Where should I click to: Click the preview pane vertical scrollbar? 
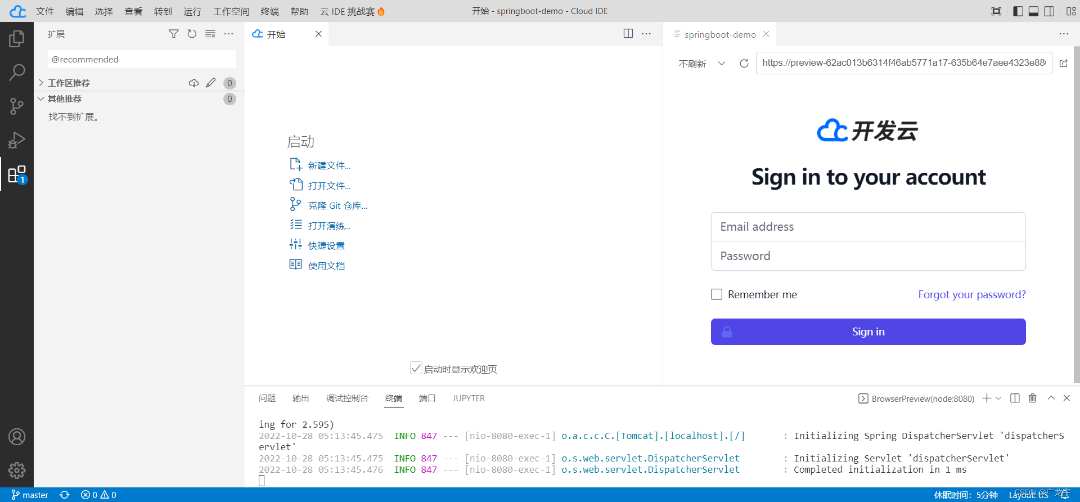pyautogui.click(x=1077, y=214)
